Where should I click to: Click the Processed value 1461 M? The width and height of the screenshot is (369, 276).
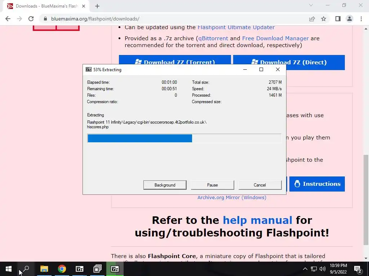coord(275,95)
